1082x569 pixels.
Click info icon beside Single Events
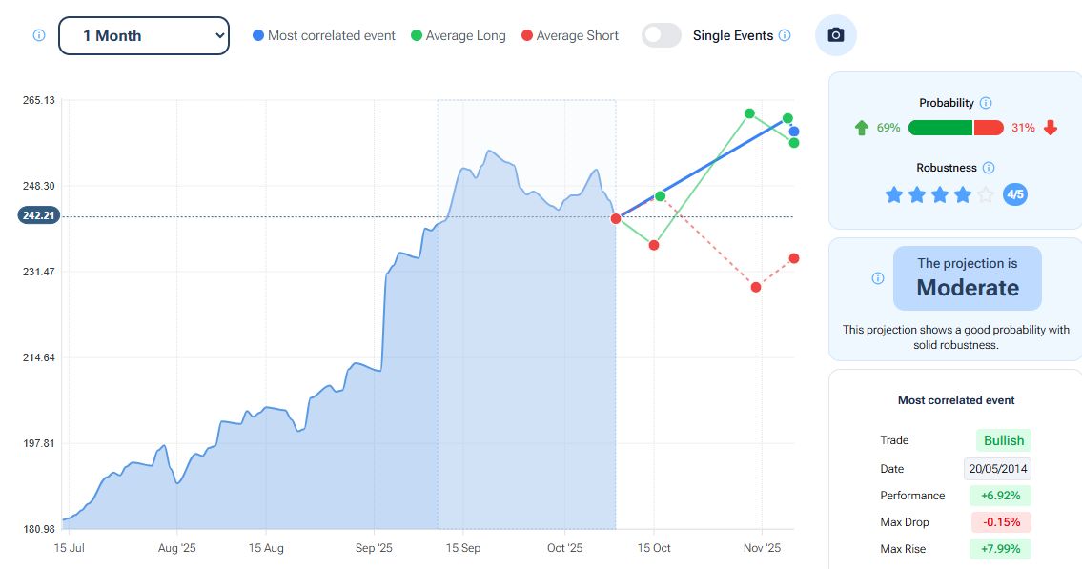click(x=785, y=35)
